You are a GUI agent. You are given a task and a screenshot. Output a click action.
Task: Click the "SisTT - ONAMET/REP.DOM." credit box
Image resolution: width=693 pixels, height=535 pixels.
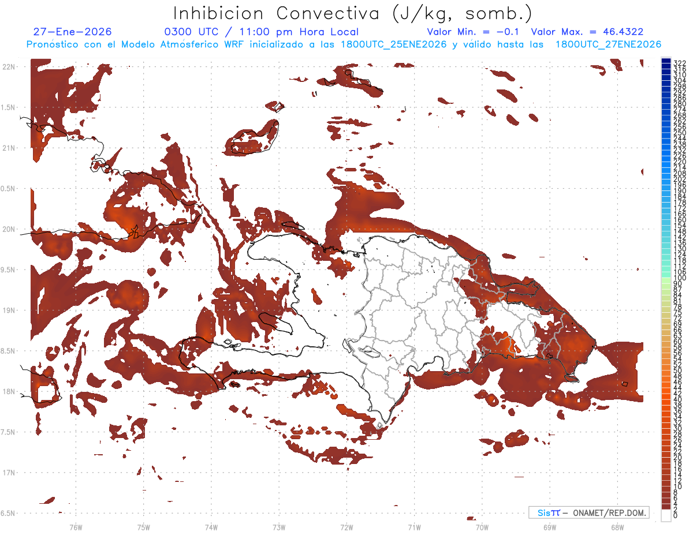tap(588, 512)
